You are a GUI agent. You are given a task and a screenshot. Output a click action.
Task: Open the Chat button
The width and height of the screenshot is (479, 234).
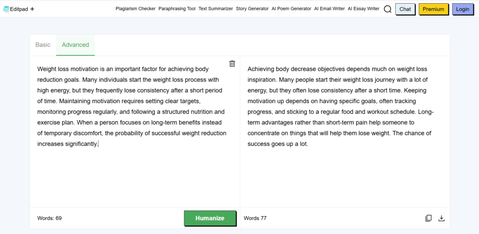click(405, 9)
